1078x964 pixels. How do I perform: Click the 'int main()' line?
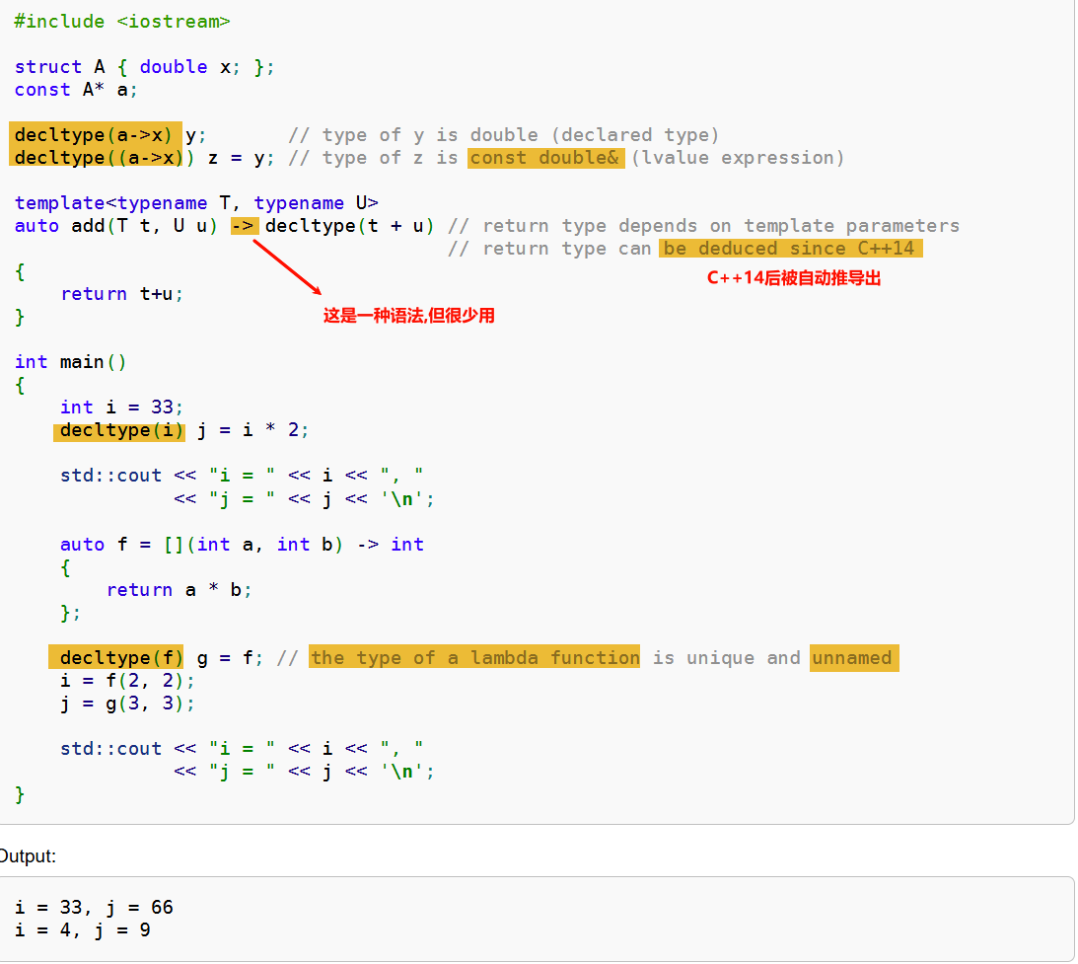71,362
